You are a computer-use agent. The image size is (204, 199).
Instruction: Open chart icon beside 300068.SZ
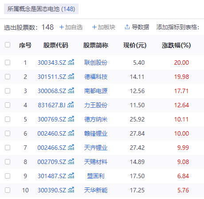[x=71, y=90]
